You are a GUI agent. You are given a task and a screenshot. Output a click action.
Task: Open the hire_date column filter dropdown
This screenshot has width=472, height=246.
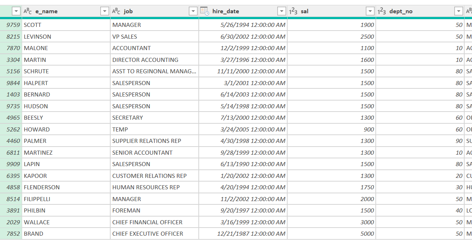[x=282, y=11]
